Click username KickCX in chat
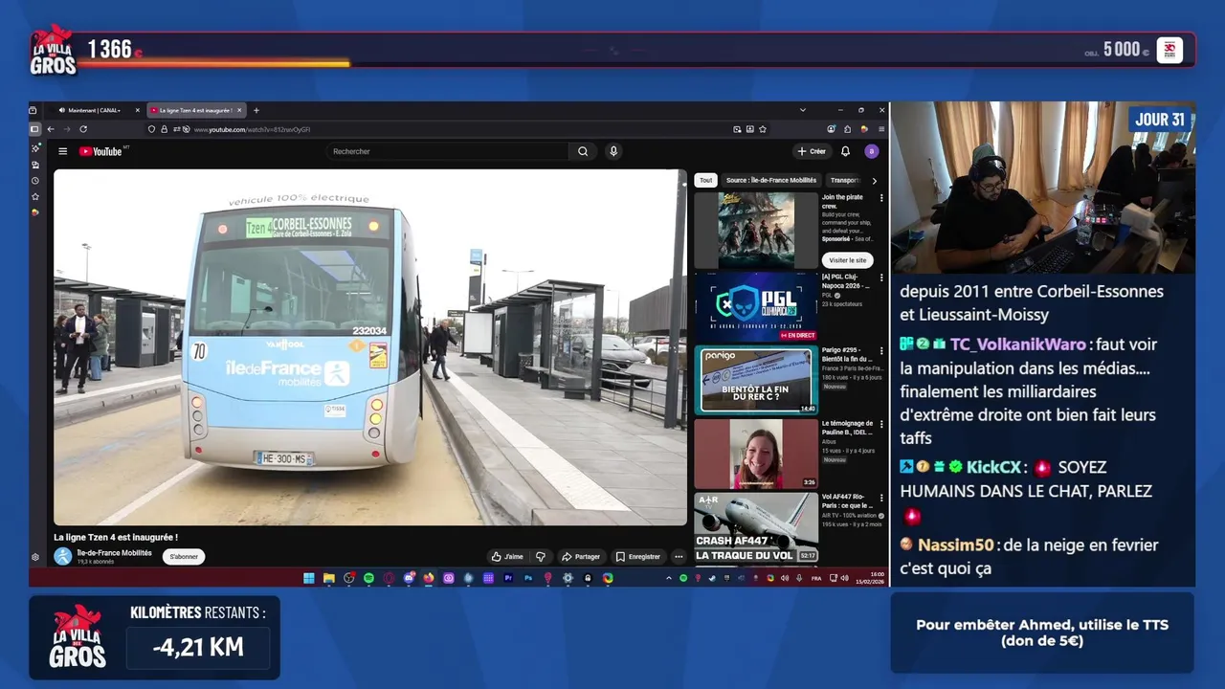1225x689 pixels. 993,467
